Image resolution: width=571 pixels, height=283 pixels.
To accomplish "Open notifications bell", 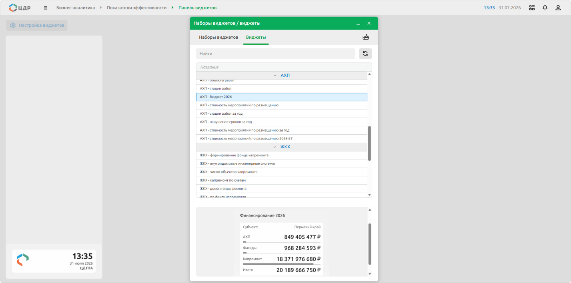I will coord(545,8).
